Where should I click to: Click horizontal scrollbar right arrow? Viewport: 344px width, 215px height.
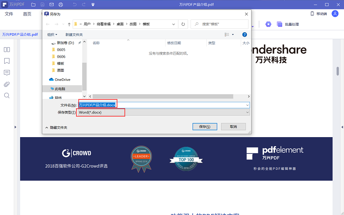(249, 96)
